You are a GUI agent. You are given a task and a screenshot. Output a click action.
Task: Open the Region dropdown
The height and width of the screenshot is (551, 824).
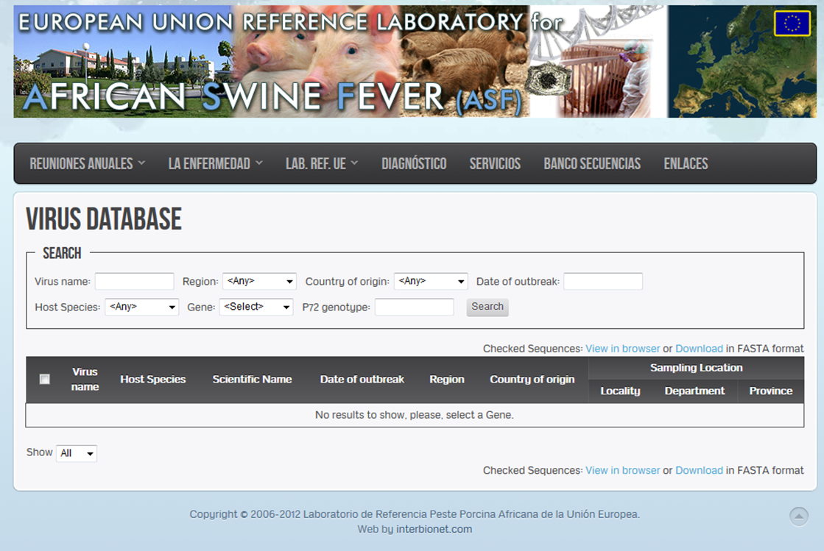pos(259,282)
